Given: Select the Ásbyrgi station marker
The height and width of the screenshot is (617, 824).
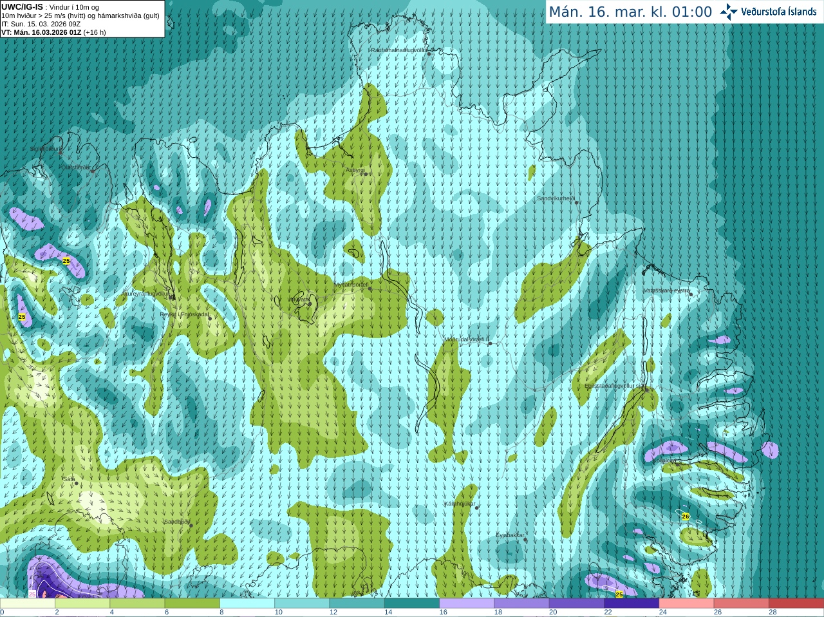Looking at the screenshot, I should [x=365, y=174].
